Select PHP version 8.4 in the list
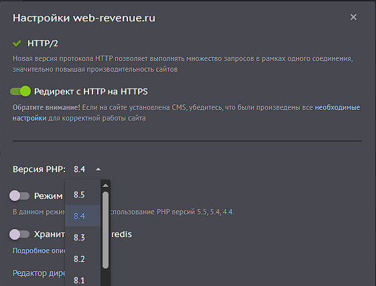 point(82,216)
